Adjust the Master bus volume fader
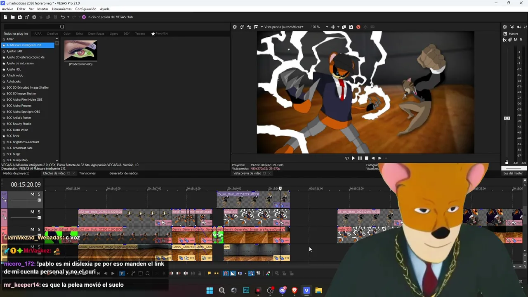The image size is (528, 297). [x=507, y=118]
